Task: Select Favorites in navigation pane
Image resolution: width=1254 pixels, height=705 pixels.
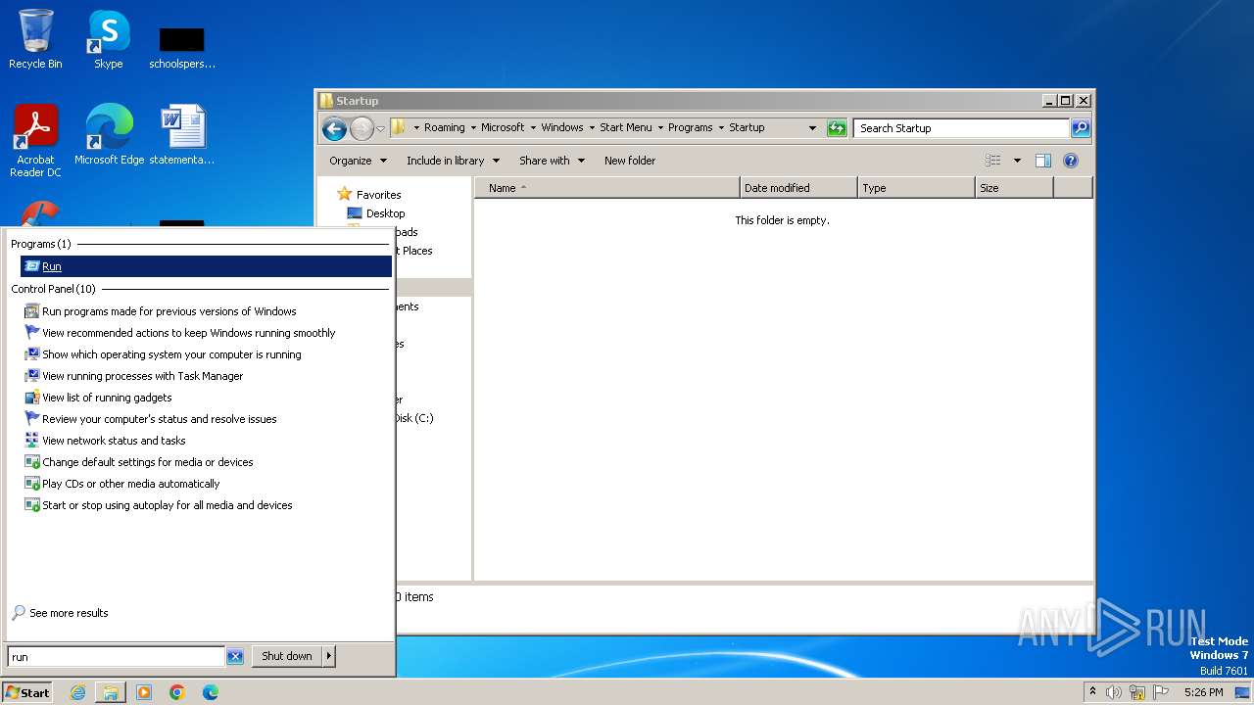Action: 369,195
